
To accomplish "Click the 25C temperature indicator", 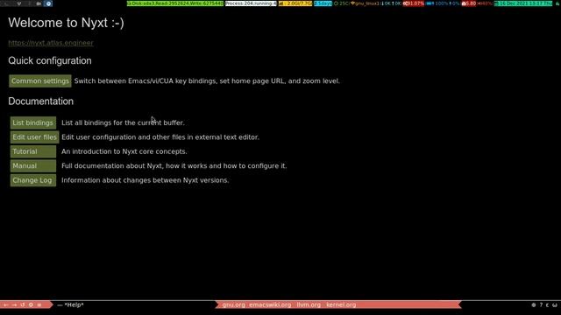I will 342,3.
